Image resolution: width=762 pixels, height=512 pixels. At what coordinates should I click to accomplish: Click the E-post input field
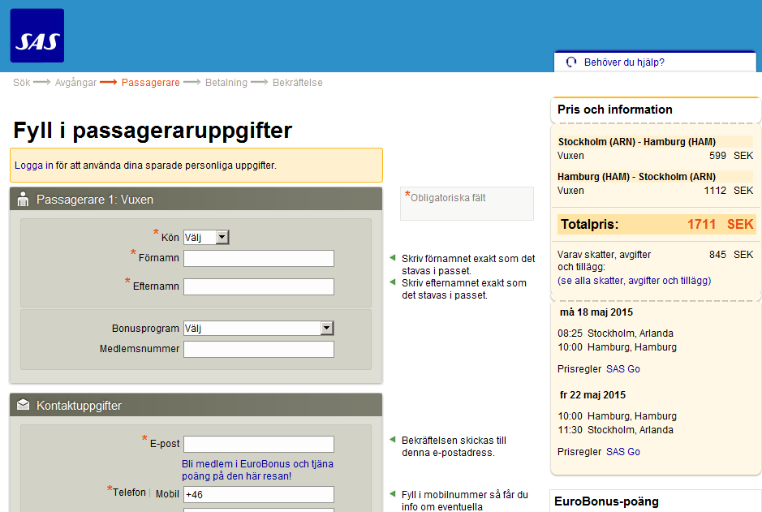[x=258, y=445]
